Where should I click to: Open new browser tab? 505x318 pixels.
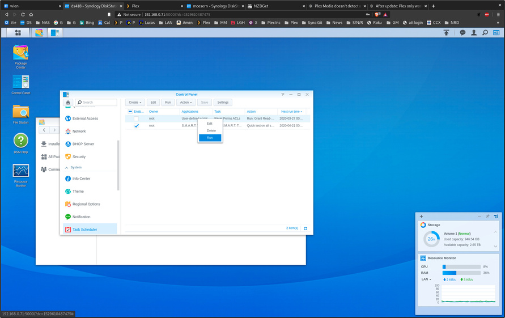tap(433, 6)
